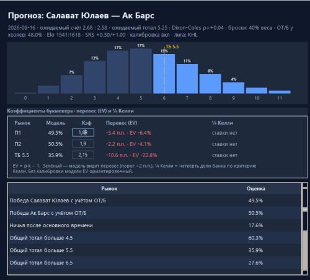Click the 27.6% value cell
This screenshot has width=310, height=280.
[x=255, y=263]
